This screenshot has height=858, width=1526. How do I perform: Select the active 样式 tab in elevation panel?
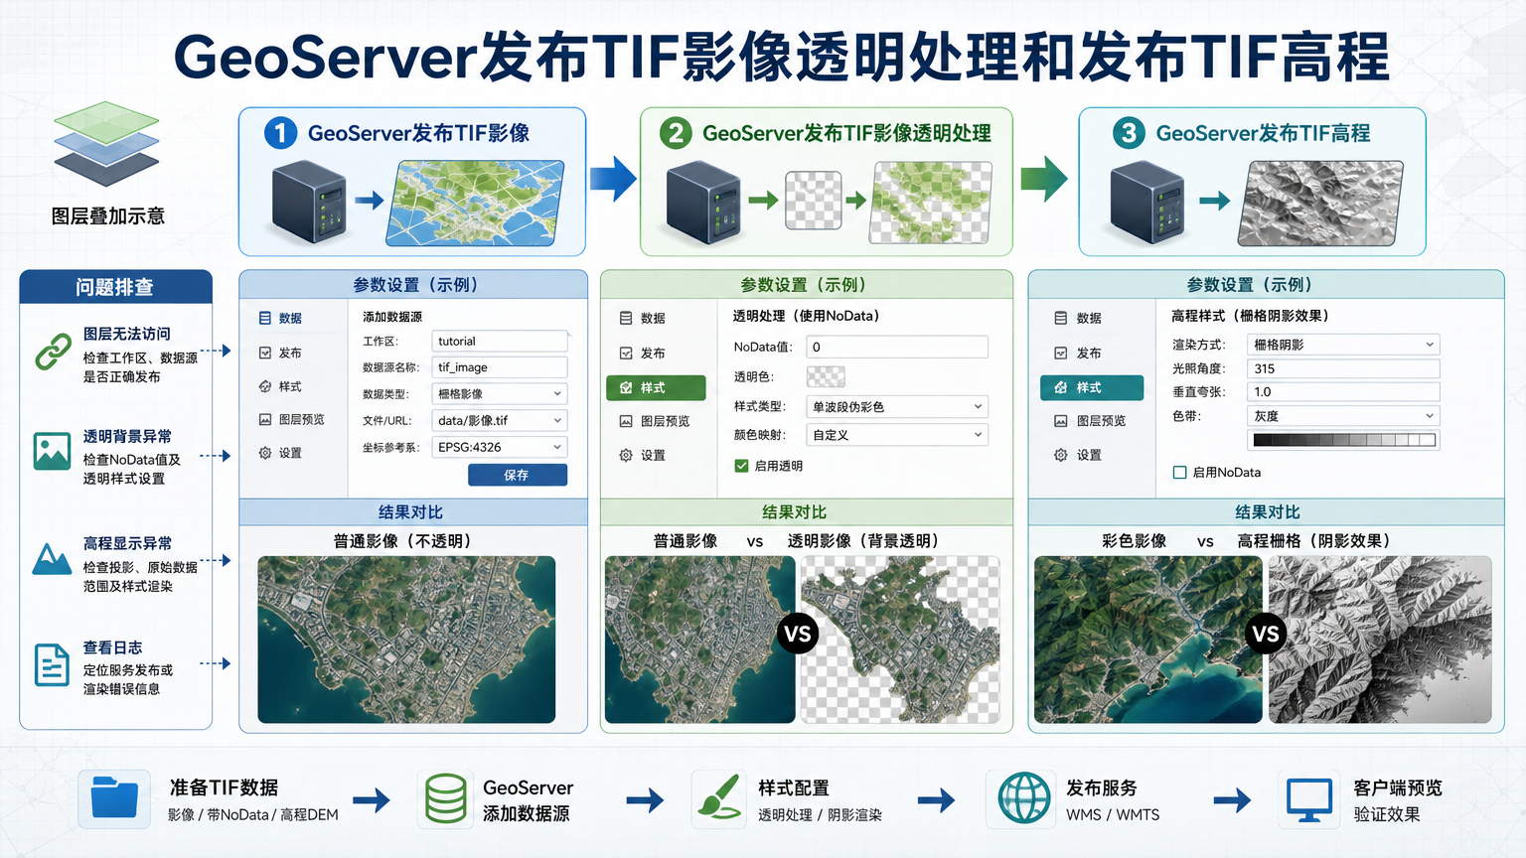pyautogui.click(x=1092, y=387)
